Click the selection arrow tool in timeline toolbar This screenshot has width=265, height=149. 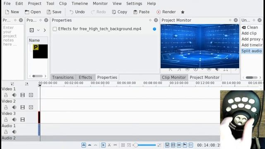(x=103, y=145)
